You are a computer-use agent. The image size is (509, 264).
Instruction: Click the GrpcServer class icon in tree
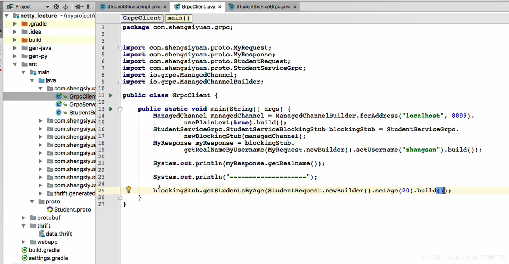click(58, 105)
